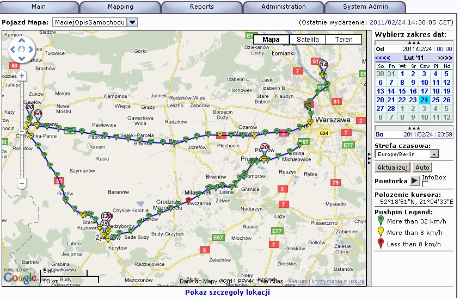460x298 pixels.
Task: Open Pokaz szczegoly lokacji link
Action: [x=228, y=292]
